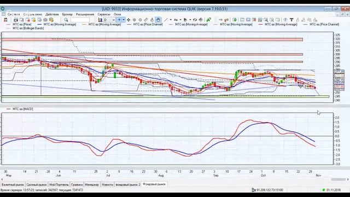Toggle the hand pan tool
Viewport: 350px width, 197px height.
[x=158, y=20]
